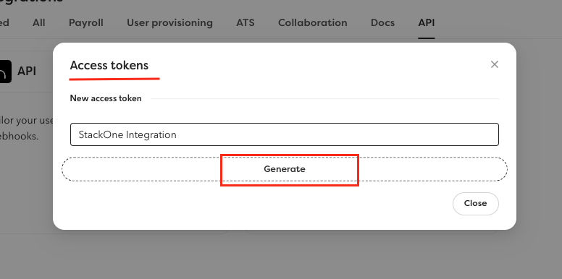Open the ATS tab
The image size is (562, 279).
point(246,23)
